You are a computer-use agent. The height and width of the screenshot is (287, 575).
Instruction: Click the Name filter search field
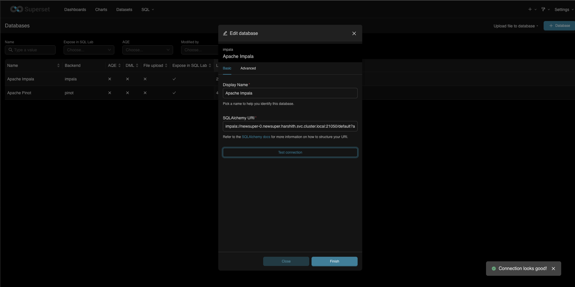[x=30, y=50]
